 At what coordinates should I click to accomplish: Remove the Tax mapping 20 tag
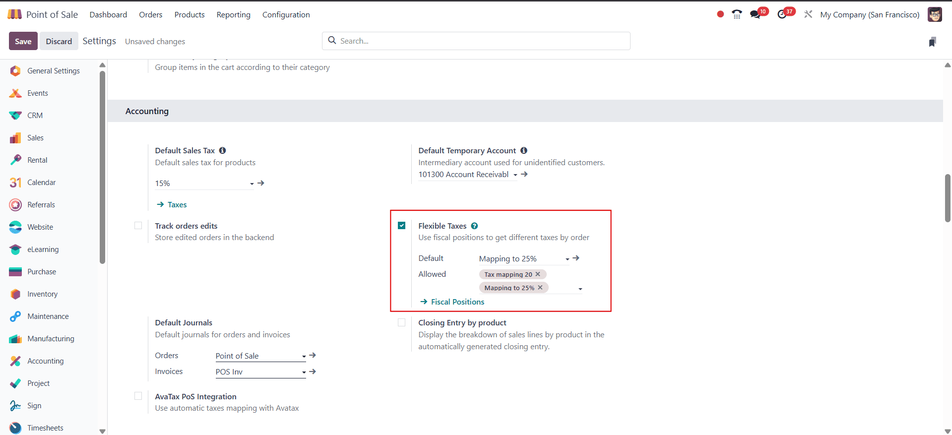[538, 274]
